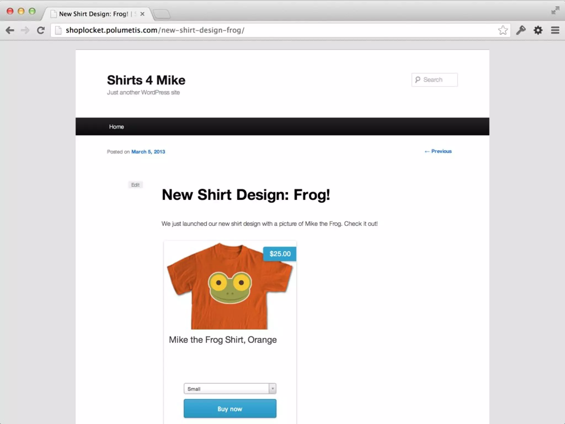
Task: Open the gear extension icon
Action: tap(538, 30)
